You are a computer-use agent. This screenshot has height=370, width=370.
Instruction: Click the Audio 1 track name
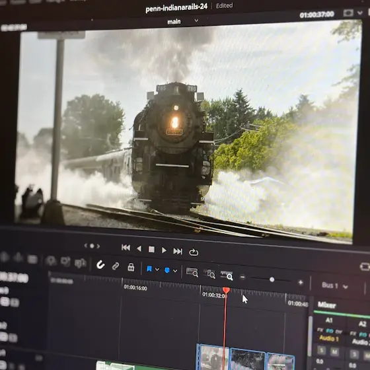coord(329,338)
